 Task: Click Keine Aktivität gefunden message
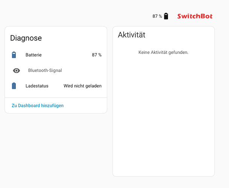pos(163,52)
